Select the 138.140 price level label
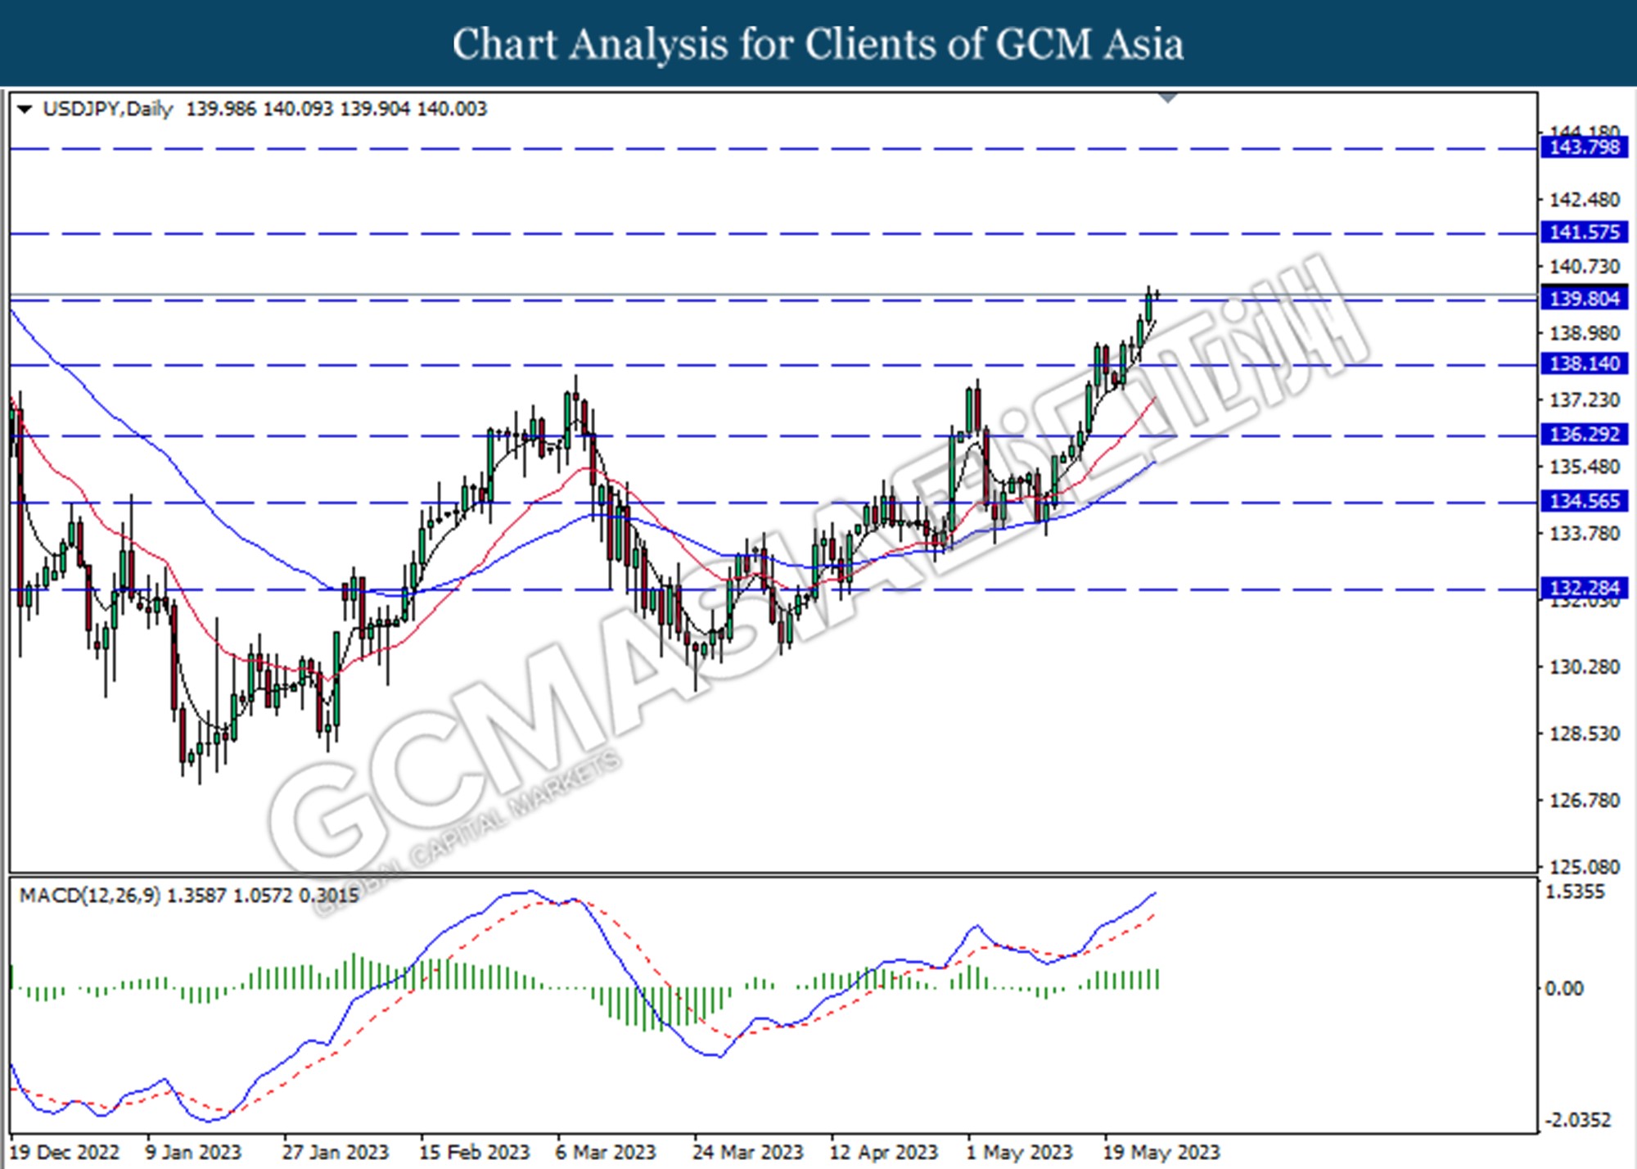The image size is (1637, 1169). [1585, 363]
